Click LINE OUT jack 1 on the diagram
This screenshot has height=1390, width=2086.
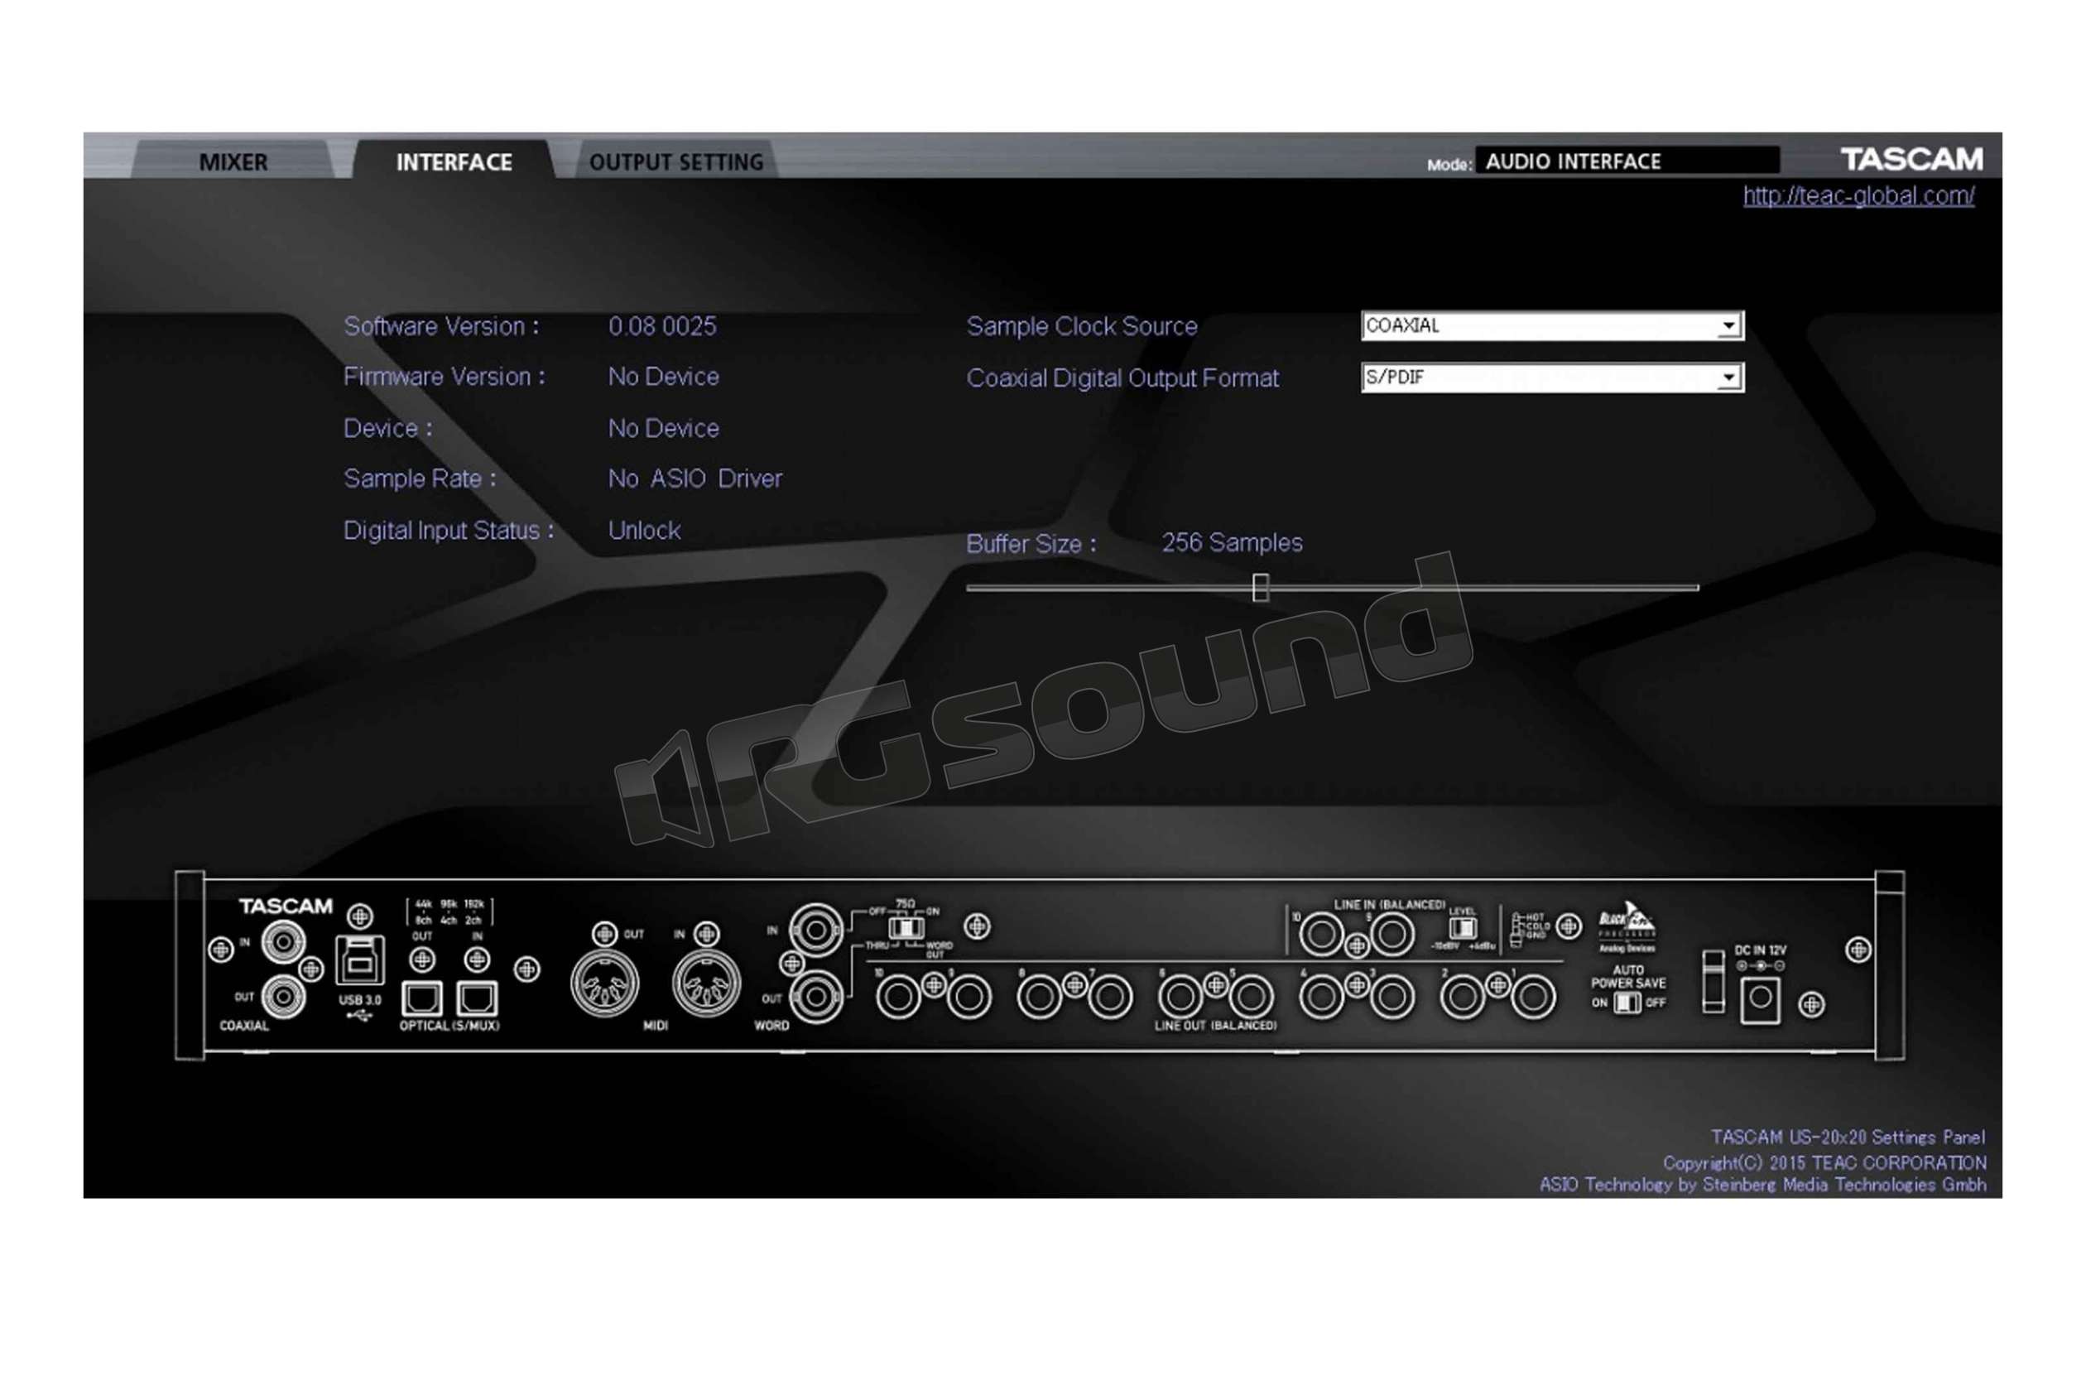click(x=1533, y=997)
